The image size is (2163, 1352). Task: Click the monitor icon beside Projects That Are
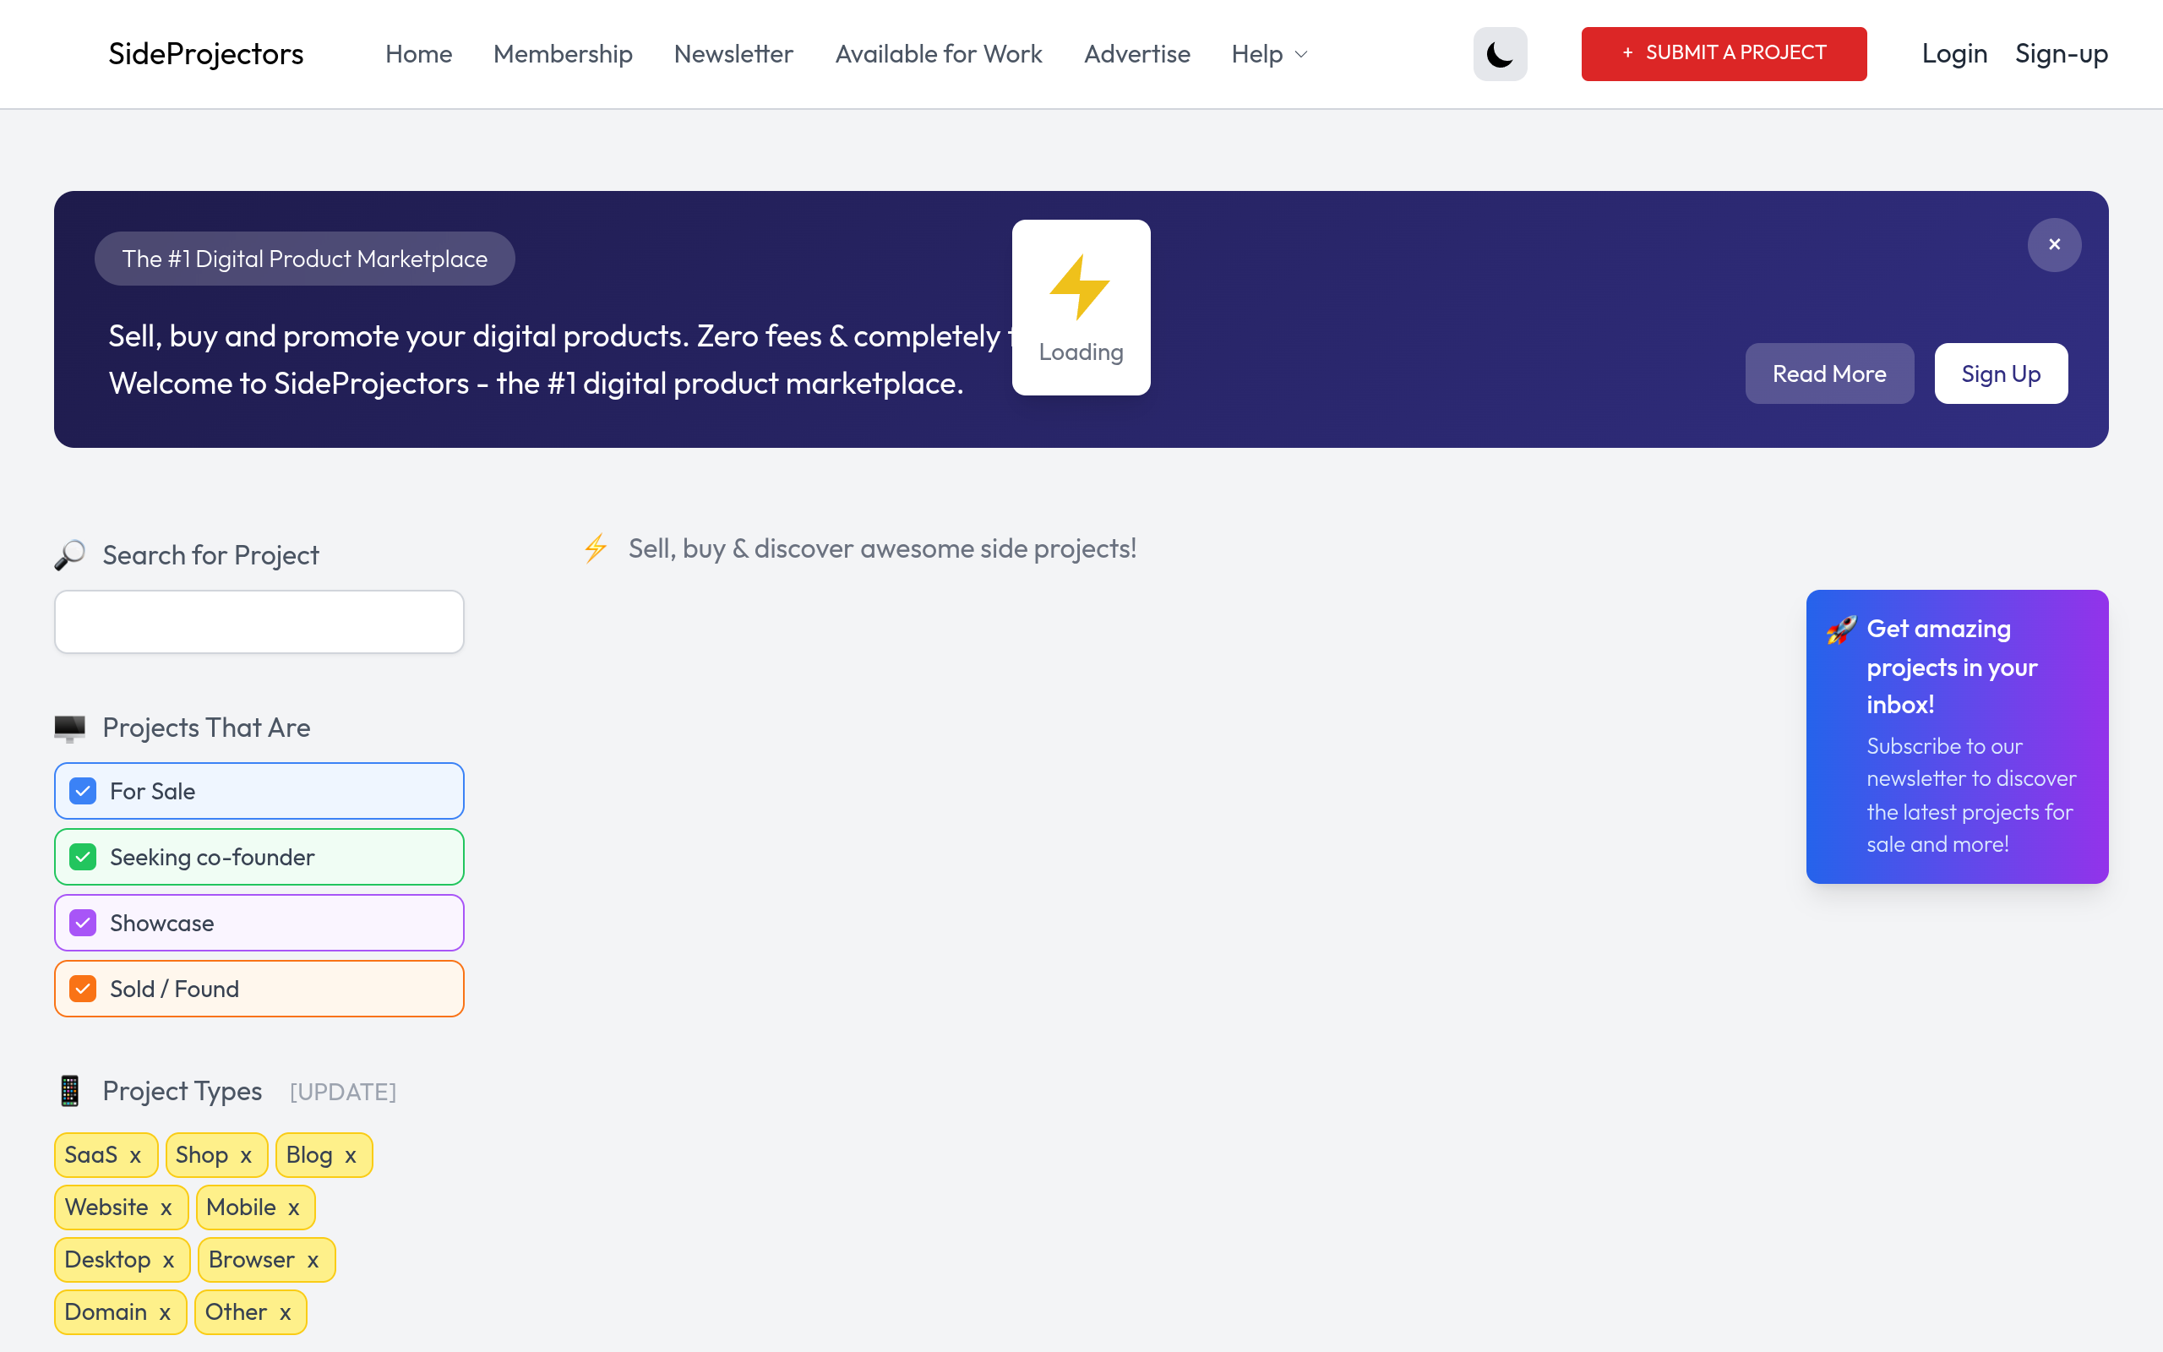pyautogui.click(x=70, y=728)
